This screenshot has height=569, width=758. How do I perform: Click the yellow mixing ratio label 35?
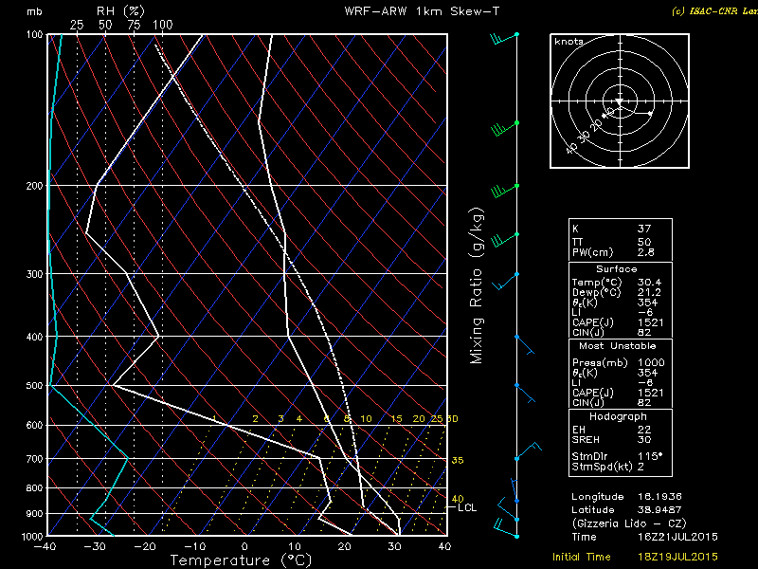(458, 460)
